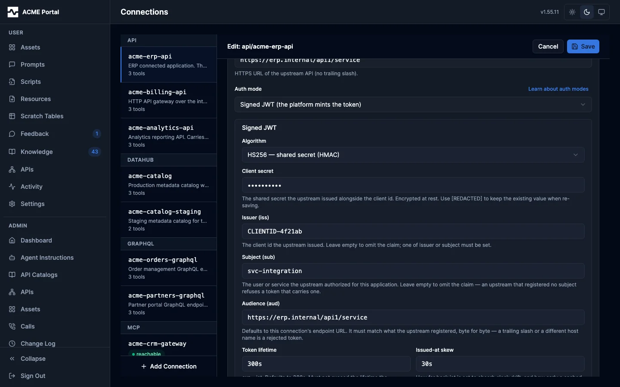Cancel editing the connection

pyautogui.click(x=548, y=46)
